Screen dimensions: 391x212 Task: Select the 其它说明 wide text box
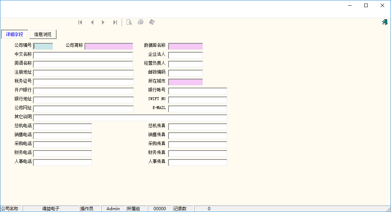(x=130, y=118)
